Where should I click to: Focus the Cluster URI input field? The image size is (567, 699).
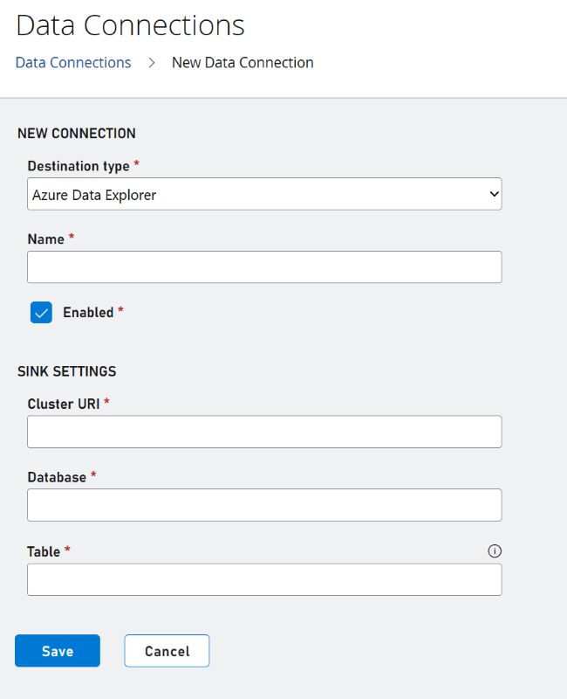(264, 432)
